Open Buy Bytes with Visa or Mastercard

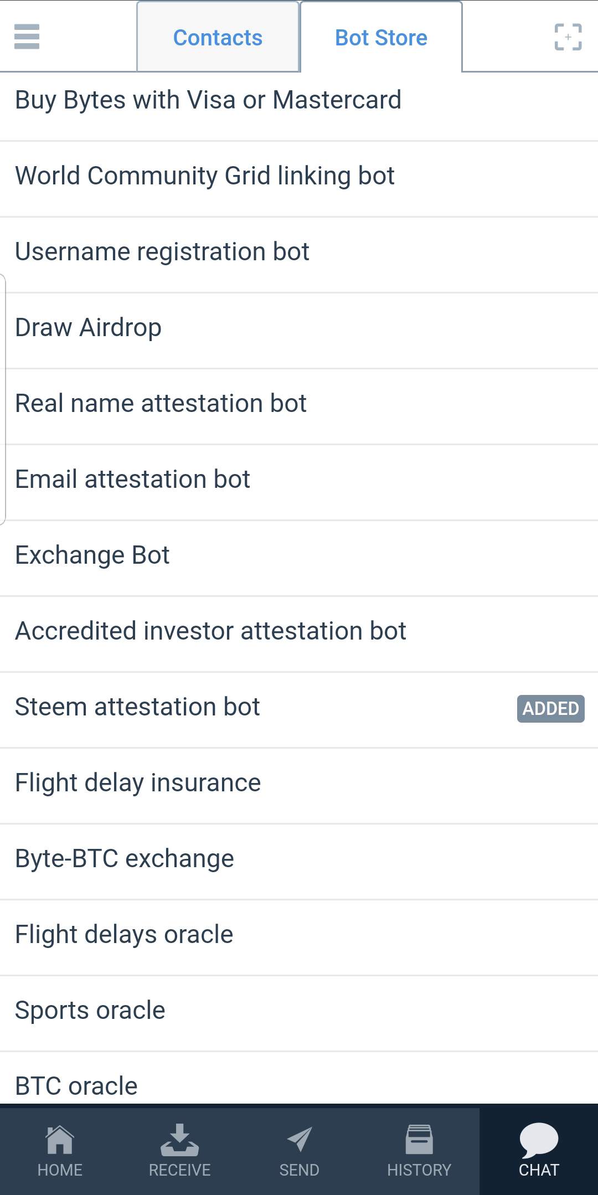click(x=208, y=100)
